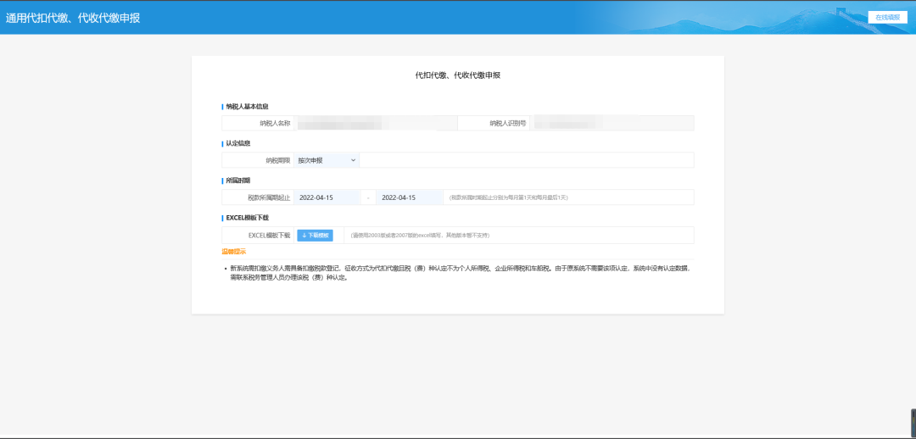Click the EXCEL模板下载 section heading
The width and height of the screenshot is (916, 439).
247,218
